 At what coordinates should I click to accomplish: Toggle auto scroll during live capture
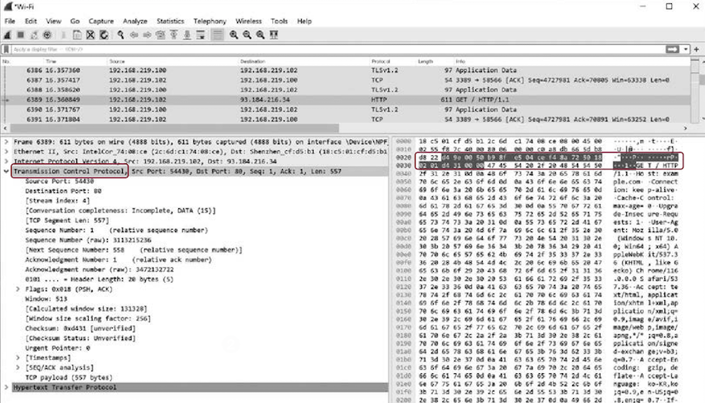pyautogui.click(x=201, y=35)
